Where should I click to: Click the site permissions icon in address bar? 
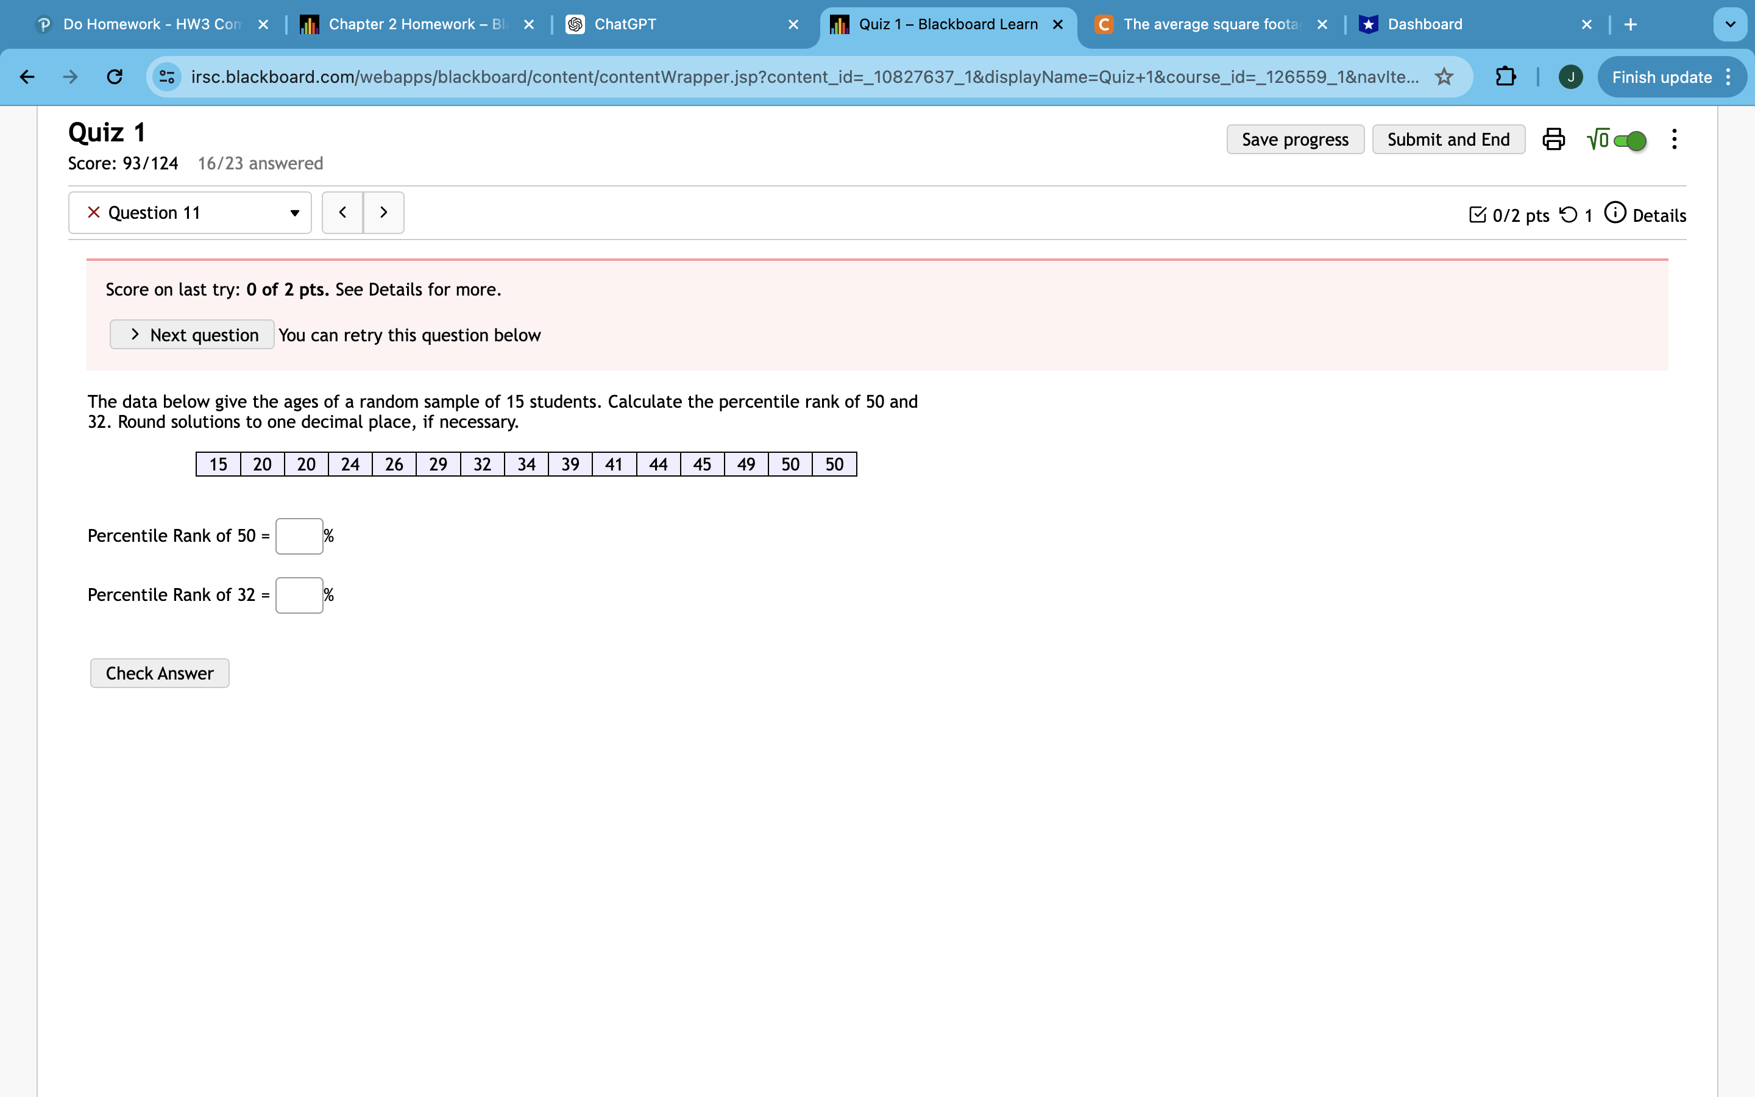(166, 76)
